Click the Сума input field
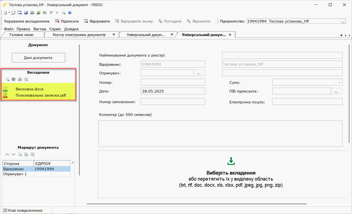The height and width of the screenshot is (214, 352). (x=307, y=82)
